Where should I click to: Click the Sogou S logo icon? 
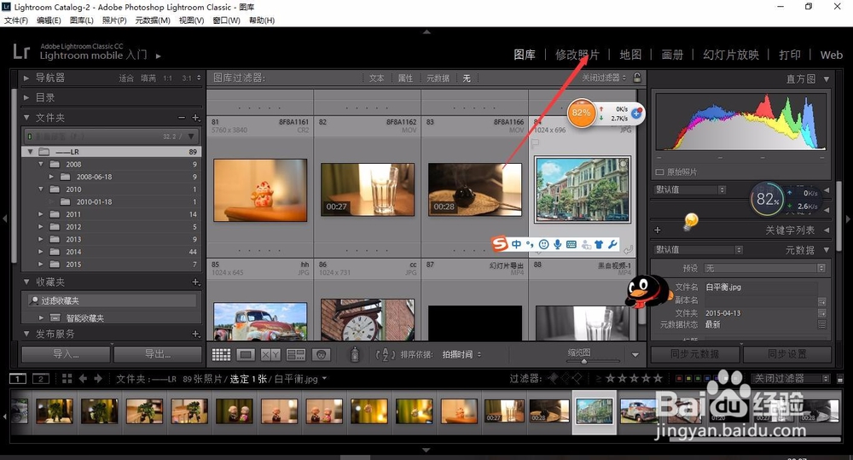499,243
